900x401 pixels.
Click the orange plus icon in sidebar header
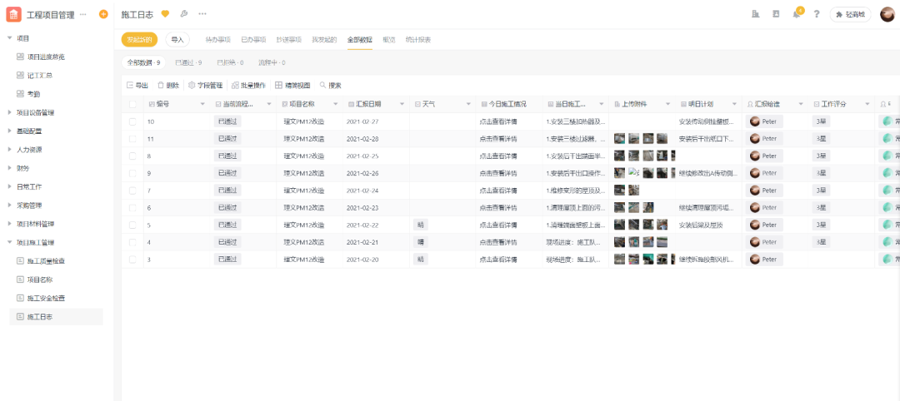[x=103, y=14]
